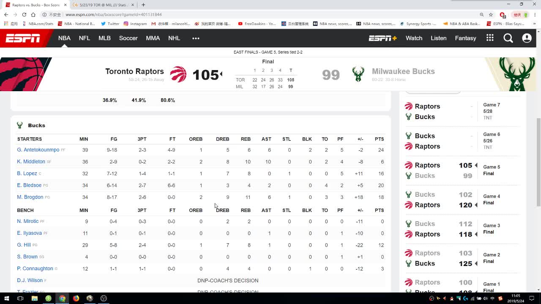Open G. Antetokounmpo player link

(38, 150)
